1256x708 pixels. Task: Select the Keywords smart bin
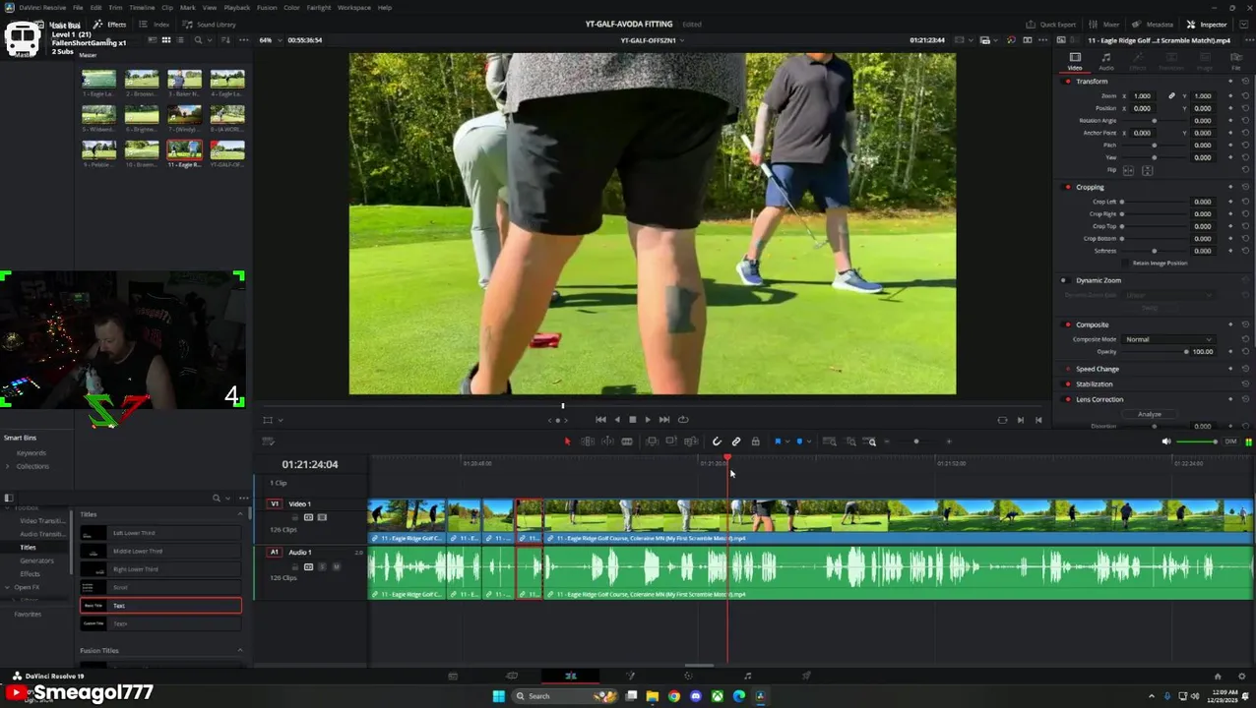[31, 453]
